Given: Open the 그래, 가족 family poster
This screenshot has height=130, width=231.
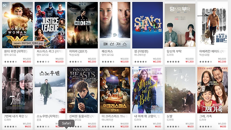Looking at the screenshot, I should tap(212, 90).
